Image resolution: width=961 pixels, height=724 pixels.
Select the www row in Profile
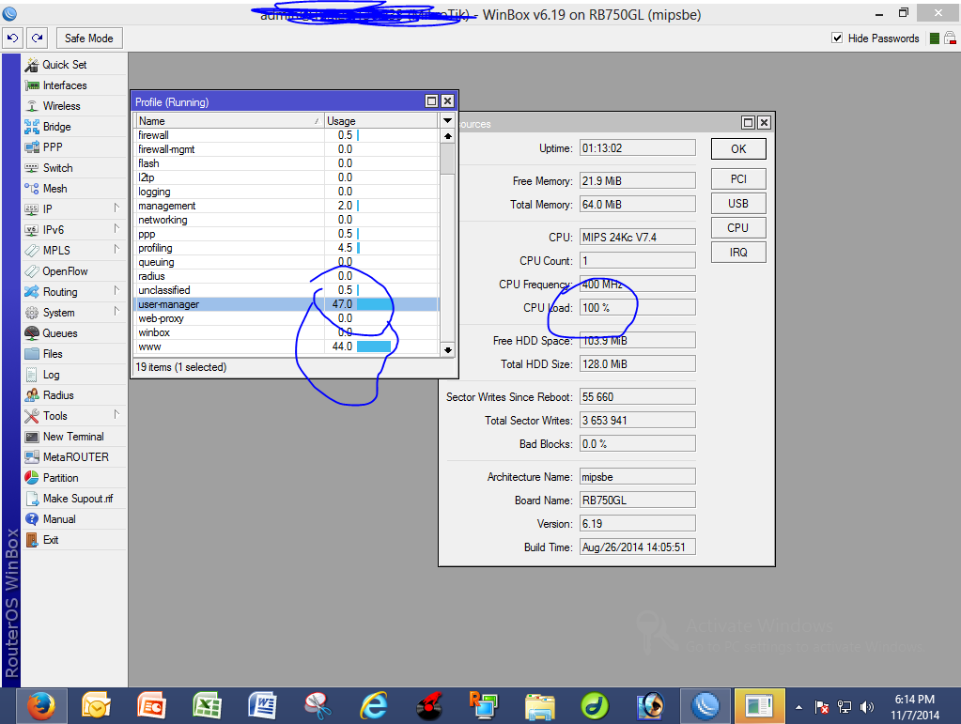[287, 347]
